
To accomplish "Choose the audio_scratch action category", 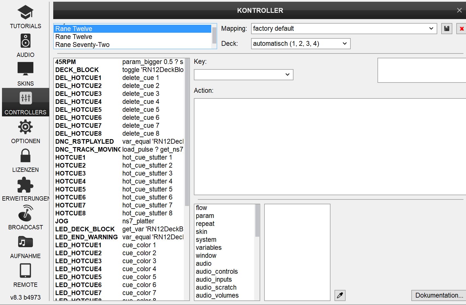I will click(225, 287).
